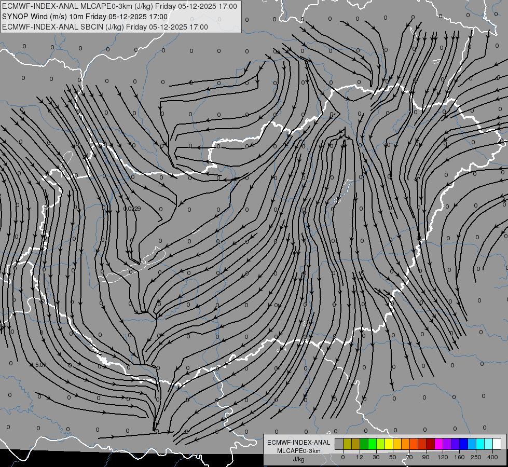Select the pure yellow legend swatch
The height and width of the screenshot is (467, 508).
coord(389,444)
